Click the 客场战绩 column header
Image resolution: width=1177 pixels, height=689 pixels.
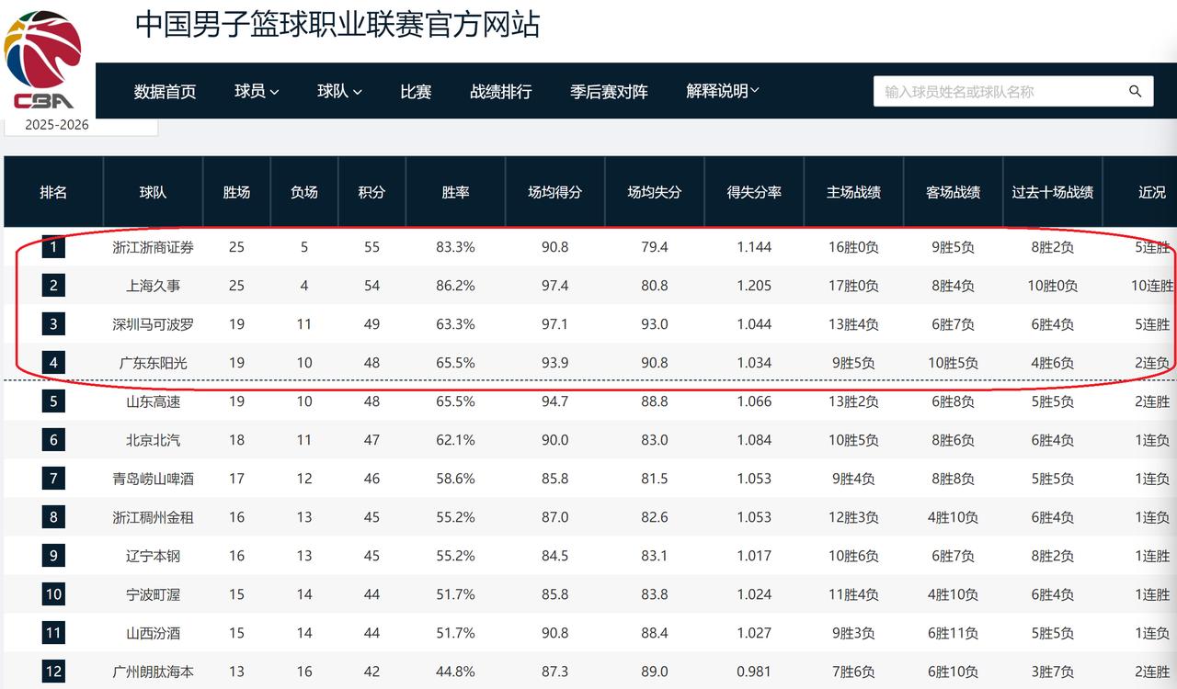coord(953,192)
